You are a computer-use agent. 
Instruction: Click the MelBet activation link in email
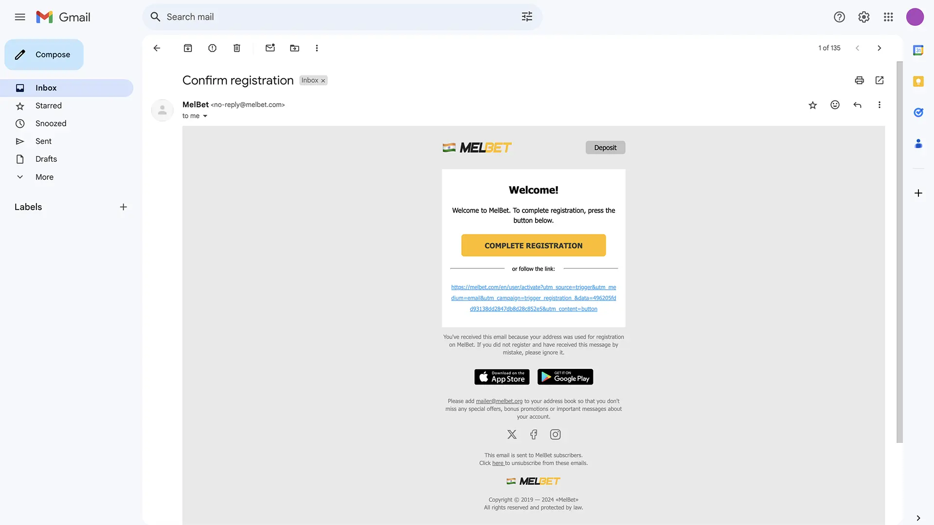533,297
